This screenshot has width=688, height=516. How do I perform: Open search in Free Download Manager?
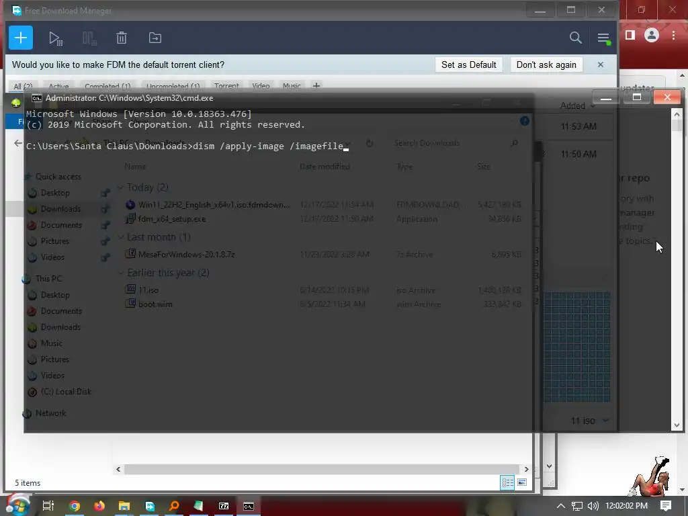point(575,38)
